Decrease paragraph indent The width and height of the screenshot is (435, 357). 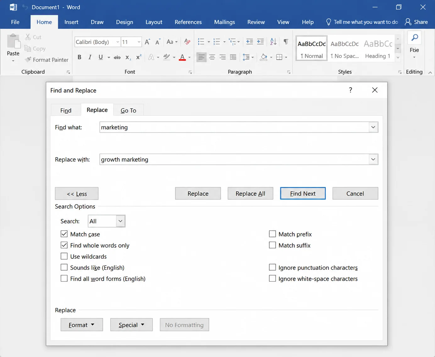(250, 41)
